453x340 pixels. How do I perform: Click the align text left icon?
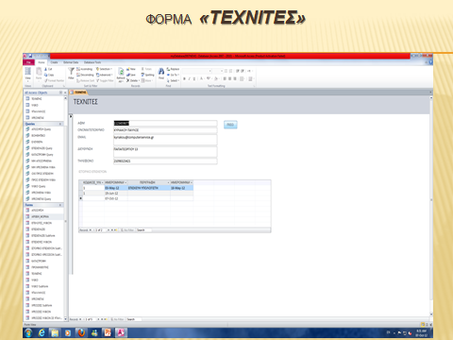click(225, 78)
